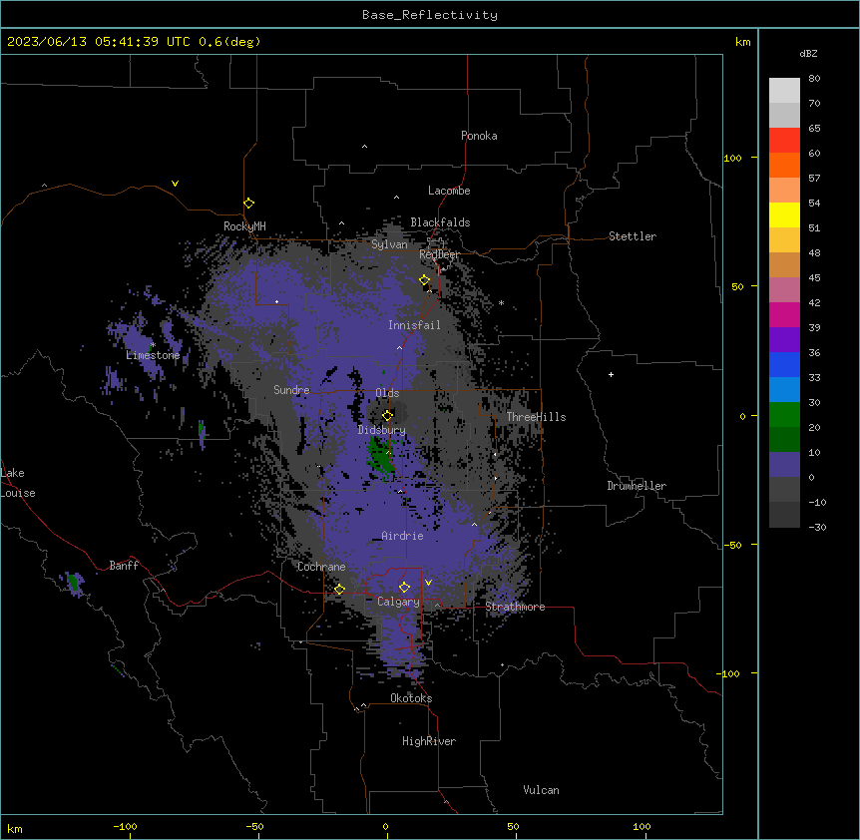The height and width of the screenshot is (840, 860).
Task: Click yellow station marker near Olds
Action: [x=387, y=415]
